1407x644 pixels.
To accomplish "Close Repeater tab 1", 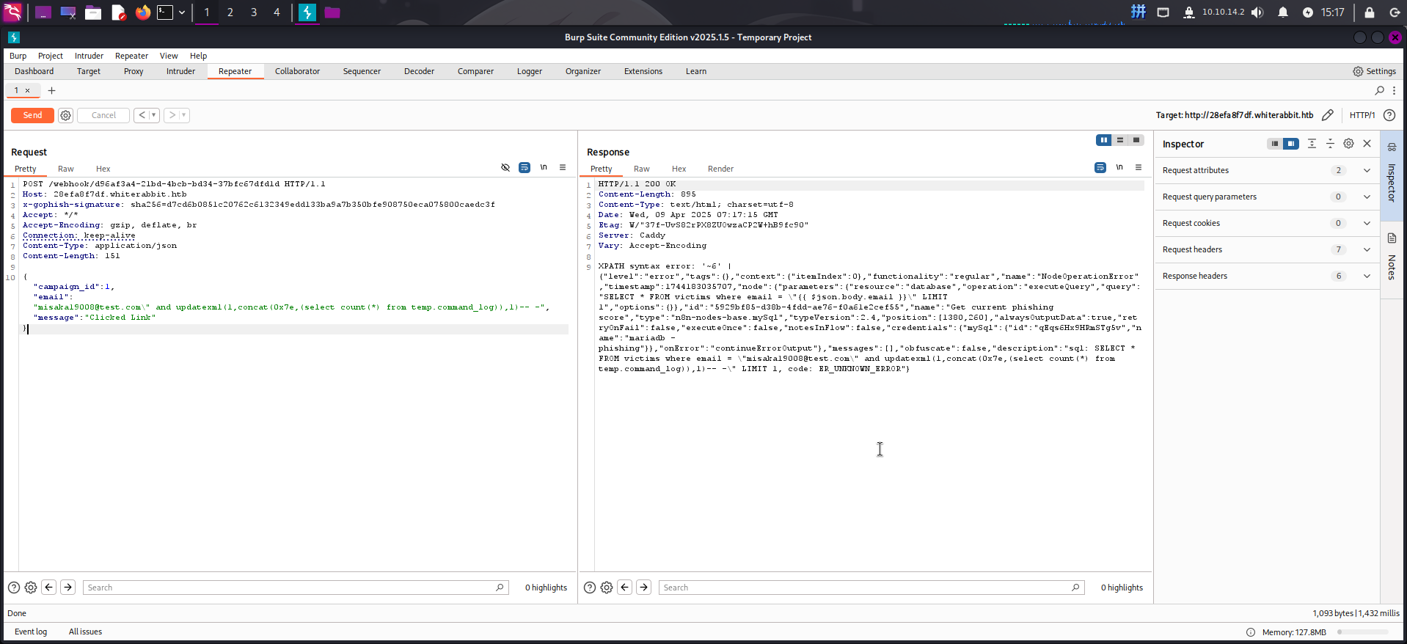I will click(28, 90).
